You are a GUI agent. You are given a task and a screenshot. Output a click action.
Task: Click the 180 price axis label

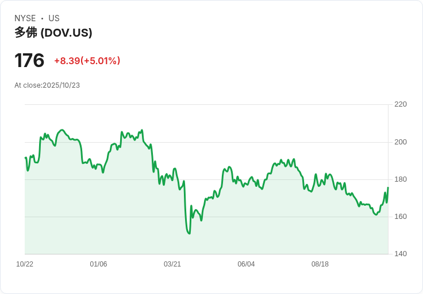401,179
